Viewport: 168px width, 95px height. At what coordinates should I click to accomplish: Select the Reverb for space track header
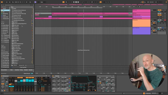point(141,18)
